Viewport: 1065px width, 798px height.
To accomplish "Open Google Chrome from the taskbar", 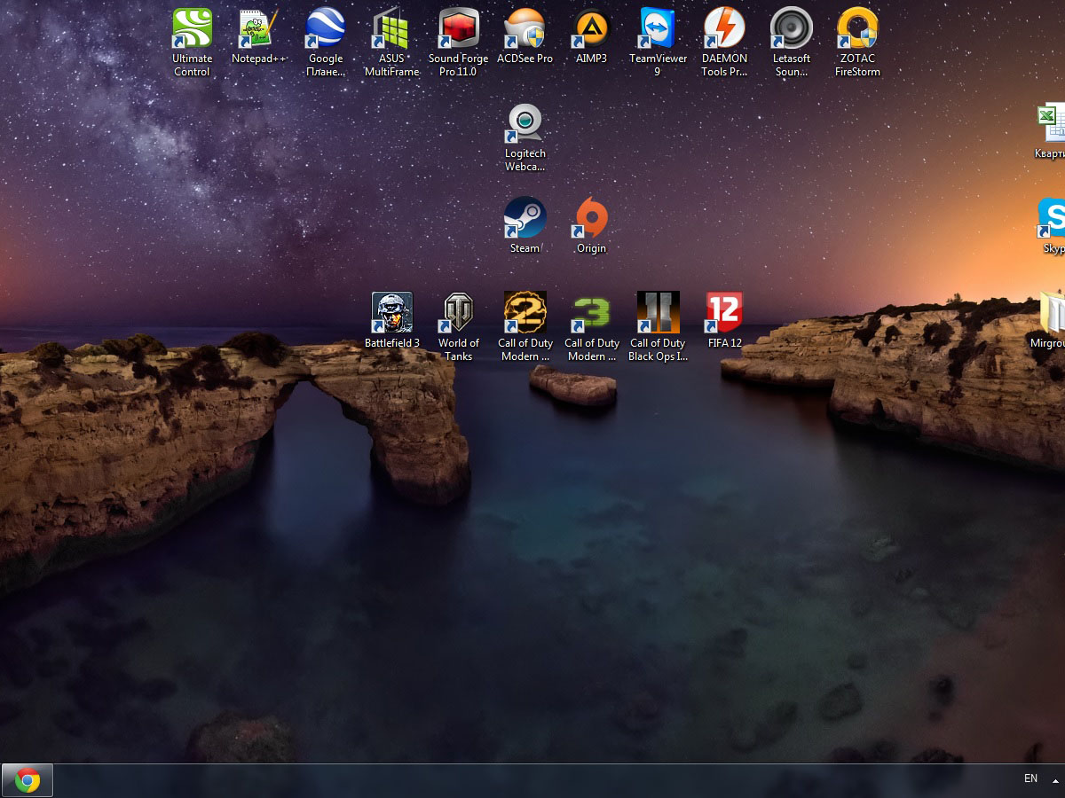I will click(x=28, y=780).
